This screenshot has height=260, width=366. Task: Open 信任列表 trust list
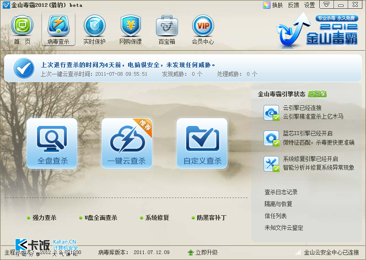(x=275, y=216)
